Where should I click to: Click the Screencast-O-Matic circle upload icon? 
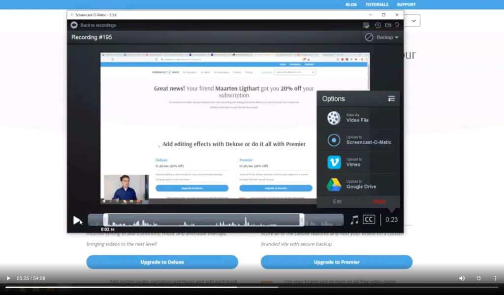(334, 140)
